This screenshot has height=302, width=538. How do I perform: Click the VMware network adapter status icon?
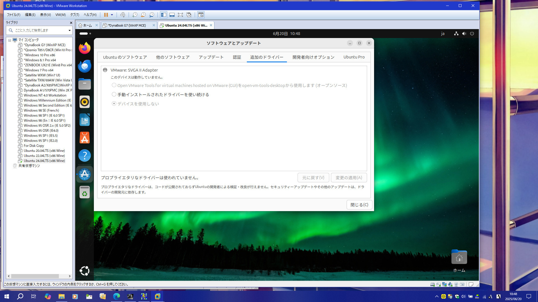[x=444, y=284]
